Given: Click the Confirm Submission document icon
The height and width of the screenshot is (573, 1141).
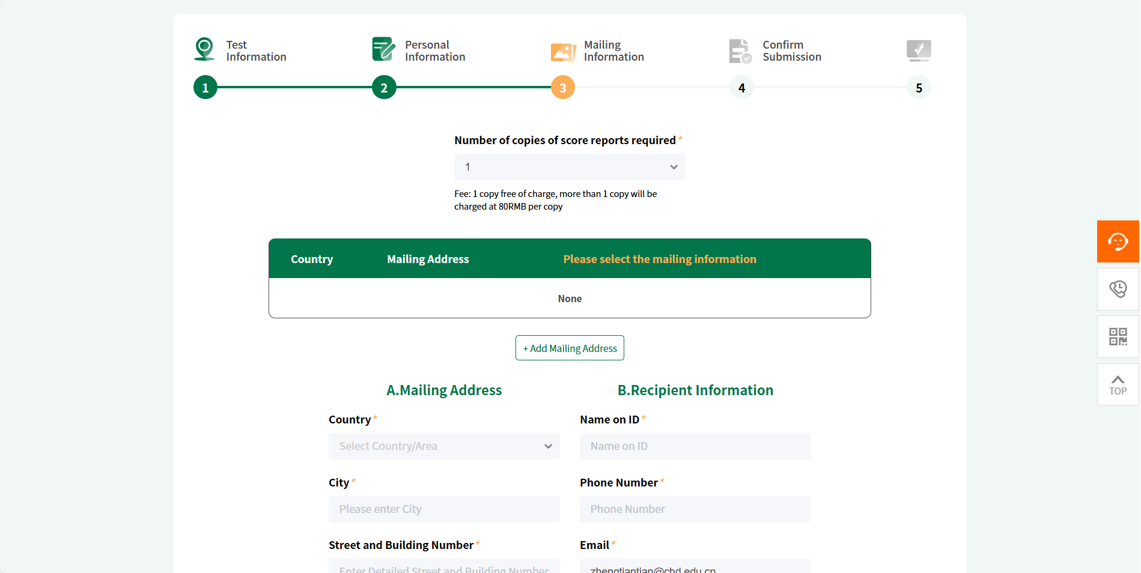Looking at the screenshot, I should [740, 51].
